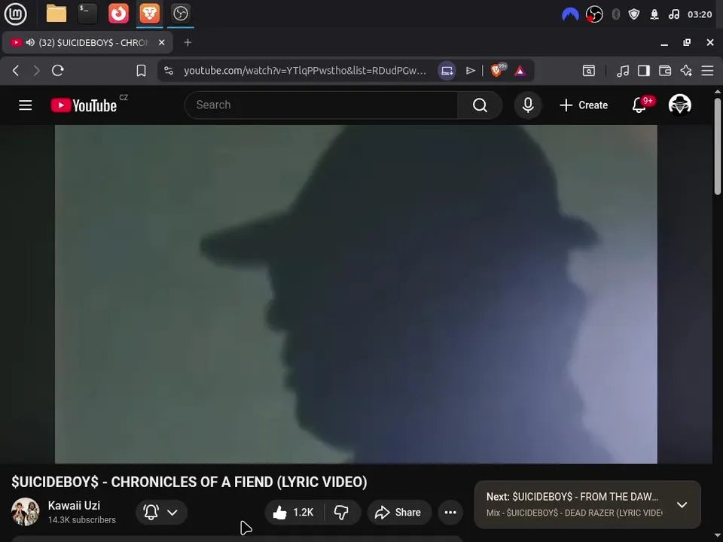Open the Kawaii Uzi channel name link
Screen dimensions: 723x542
pyautogui.click(x=74, y=506)
